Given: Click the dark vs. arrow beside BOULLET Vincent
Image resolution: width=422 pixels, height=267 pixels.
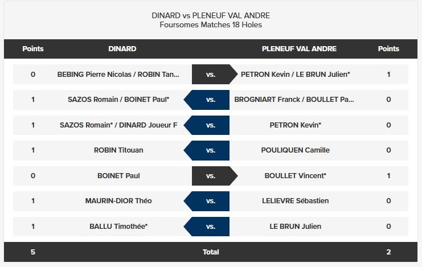Looking at the screenshot, I should [x=215, y=176].
